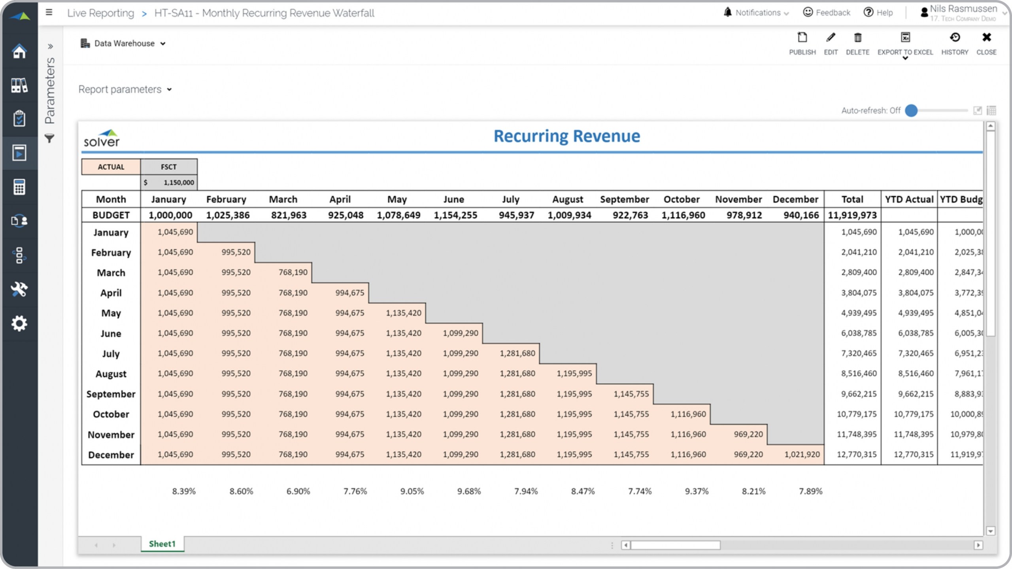Viewport: 1012px width, 569px height.
Task: Click the Home icon in sidebar
Action: [x=19, y=51]
